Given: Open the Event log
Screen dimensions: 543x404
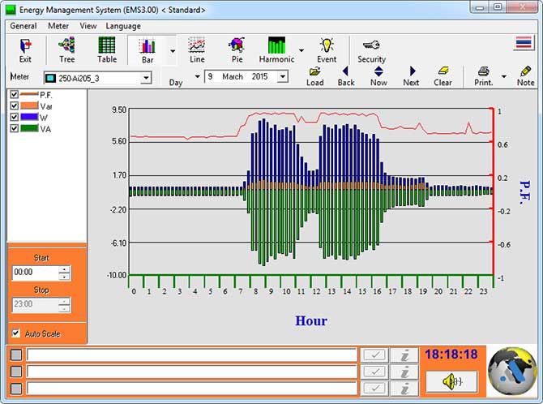Looking at the screenshot, I should [327, 50].
